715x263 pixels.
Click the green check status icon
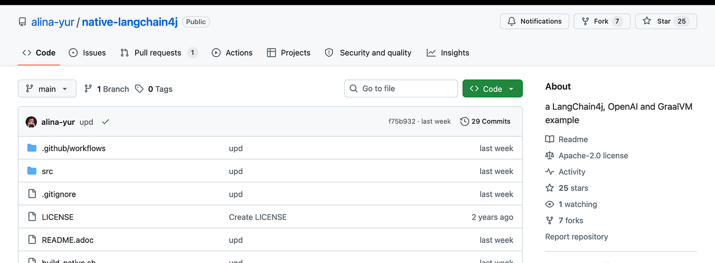tap(105, 121)
